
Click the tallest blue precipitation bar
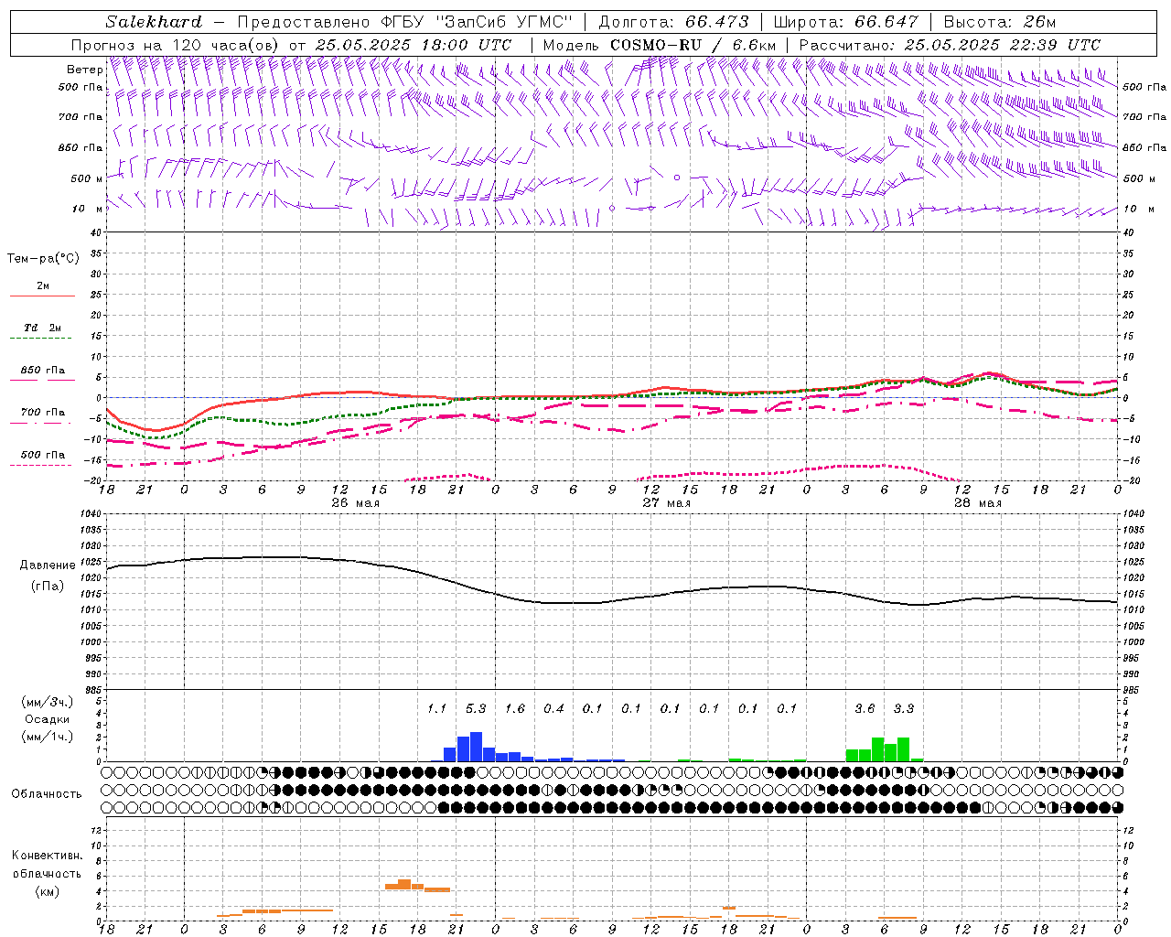(476, 747)
